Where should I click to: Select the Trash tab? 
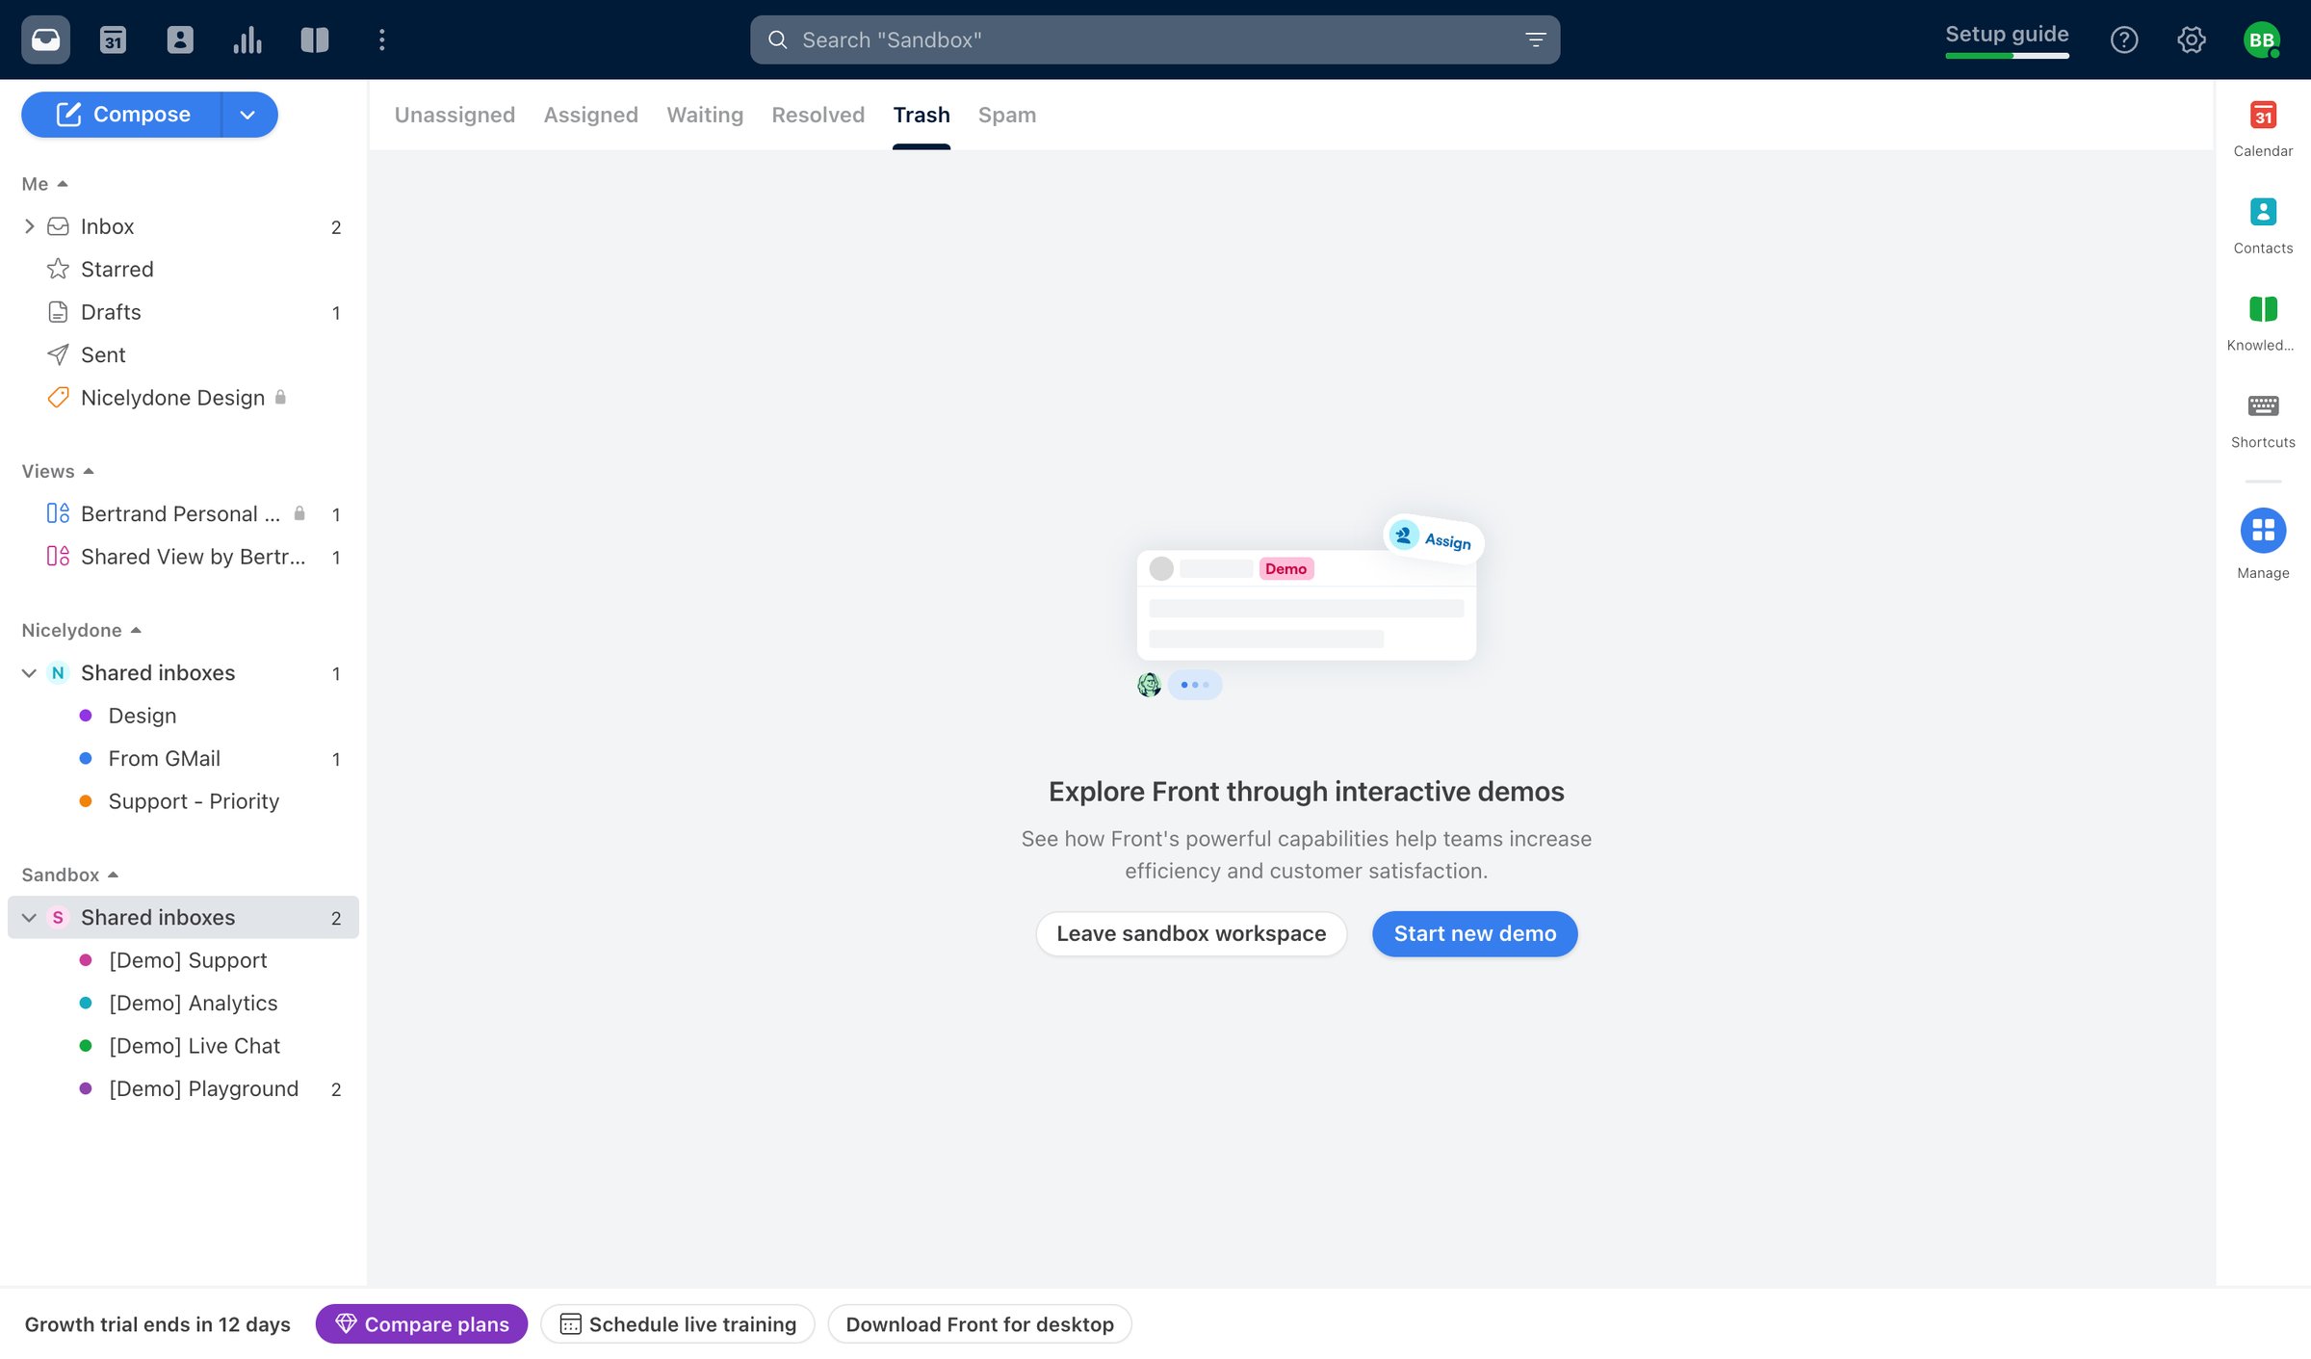[922, 115]
